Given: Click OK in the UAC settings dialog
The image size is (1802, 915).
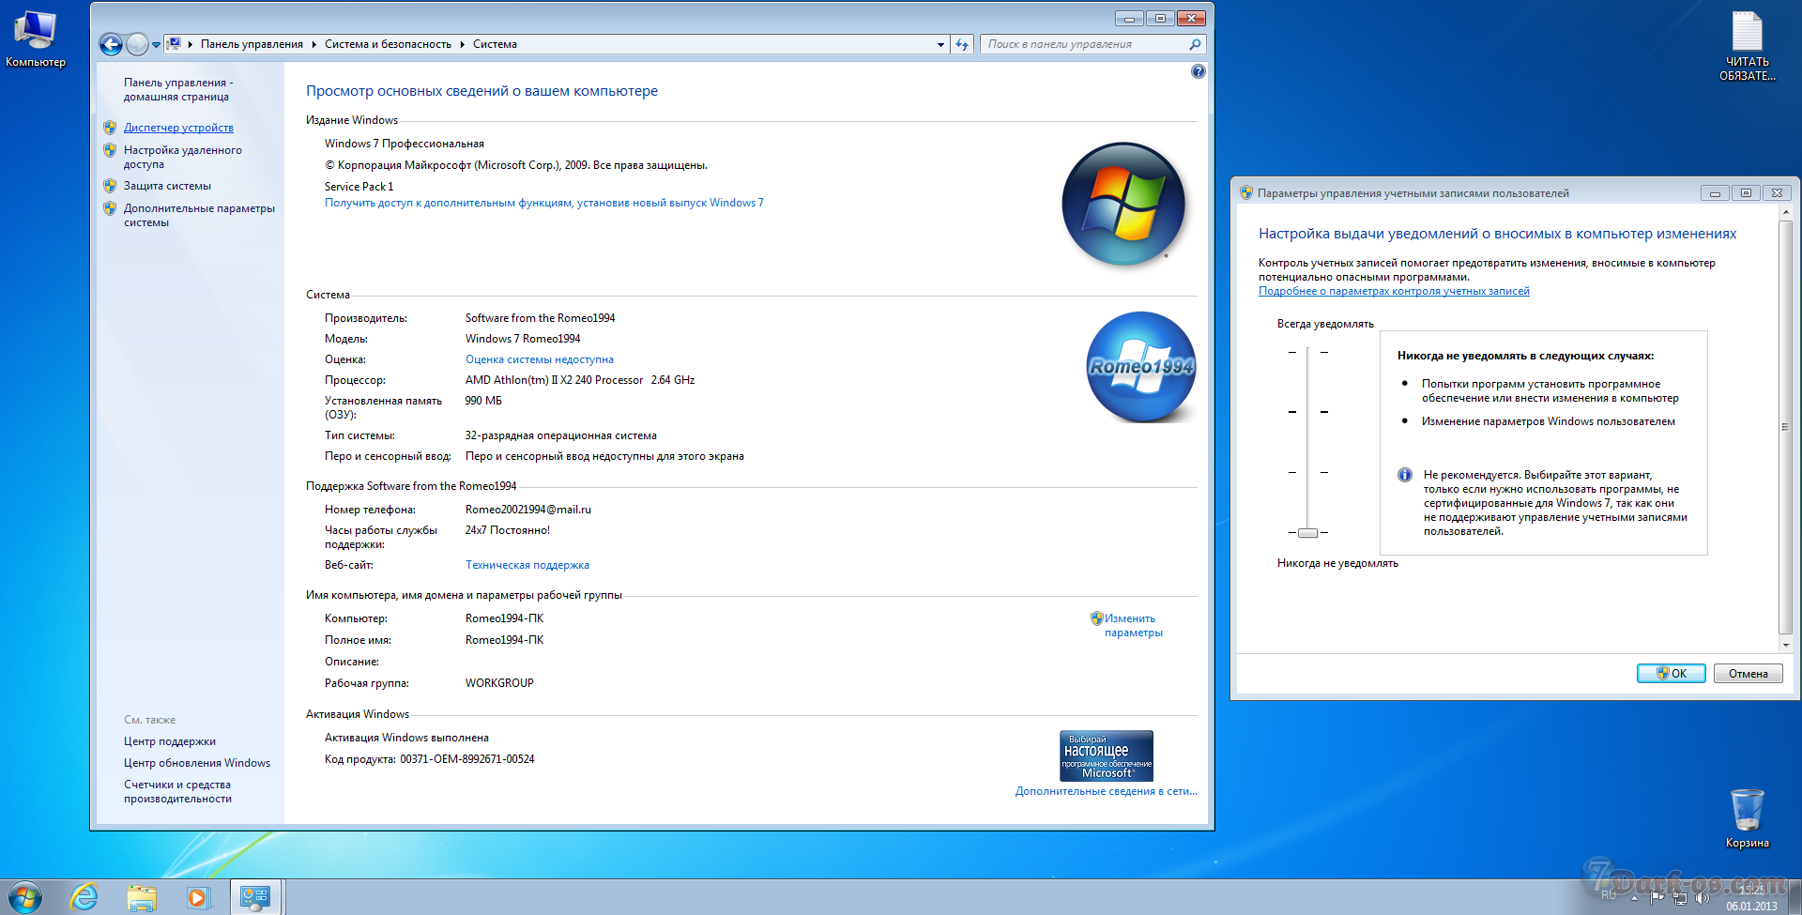Looking at the screenshot, I should tap(1671, 674).
